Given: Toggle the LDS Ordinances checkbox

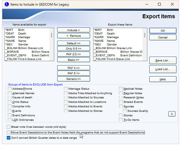Looking at the screenshot, I should pyautogui.click(x=10, y=120).
